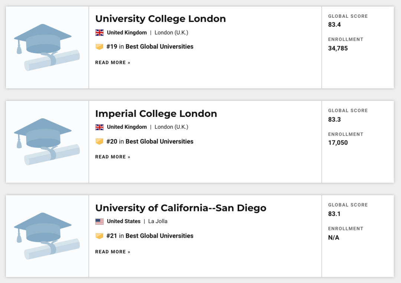Click the #21 ranking badge icon
Viewport: 401px width, 283px height.
(x=99, y=236)
